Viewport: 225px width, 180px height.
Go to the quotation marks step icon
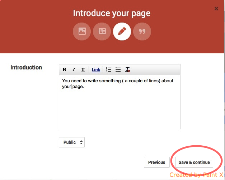[x=142, y=32]
